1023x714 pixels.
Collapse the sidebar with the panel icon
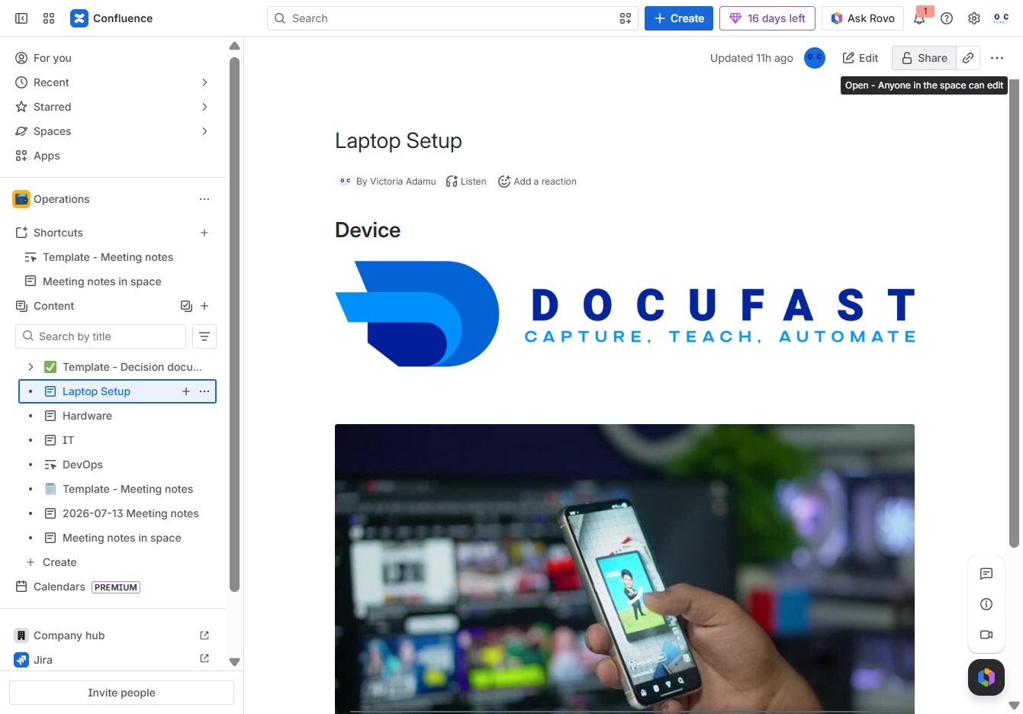(x=21, y=18)
